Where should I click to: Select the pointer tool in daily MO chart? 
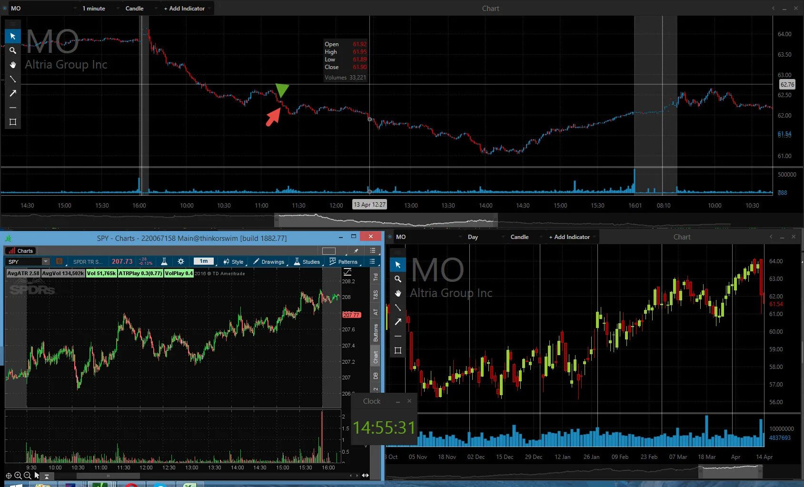point(398,265)
